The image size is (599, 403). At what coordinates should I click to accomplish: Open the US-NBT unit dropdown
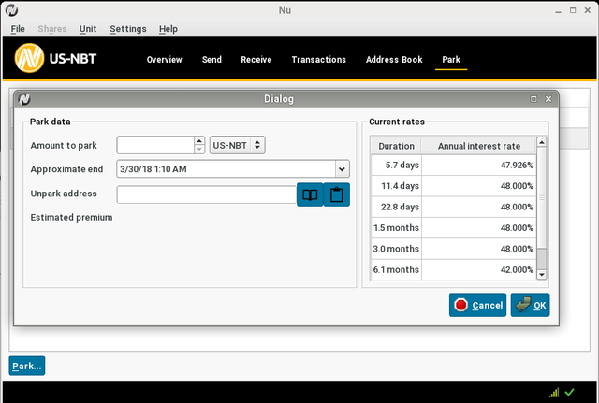click(x=237, y=145)
